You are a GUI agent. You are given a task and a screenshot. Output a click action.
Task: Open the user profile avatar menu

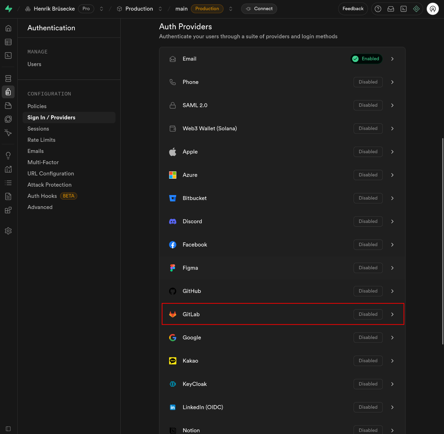pos(433,9)
